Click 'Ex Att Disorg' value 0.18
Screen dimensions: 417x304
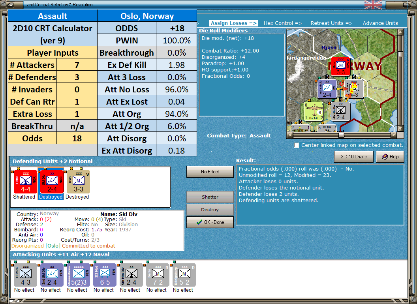click(177, 150)
